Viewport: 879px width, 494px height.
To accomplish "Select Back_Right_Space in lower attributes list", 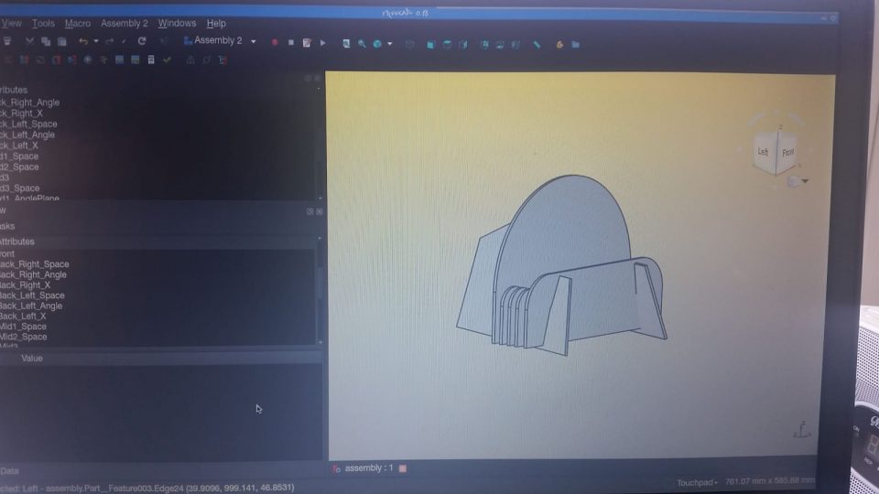I will coord(34,263).
